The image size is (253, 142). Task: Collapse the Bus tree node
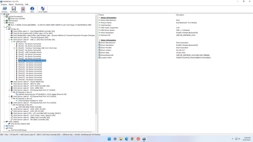[x=4, y=27]
